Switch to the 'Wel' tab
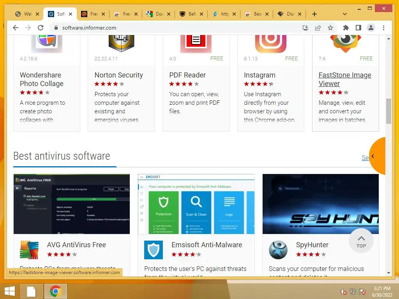The width and height of the screenshot is (399, 299). pos(24,14)
